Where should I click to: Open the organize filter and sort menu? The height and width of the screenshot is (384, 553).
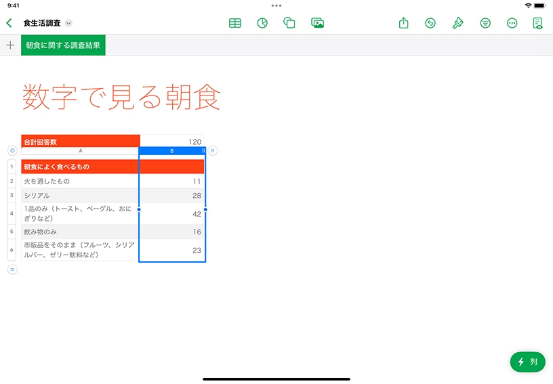coord(485,23)
